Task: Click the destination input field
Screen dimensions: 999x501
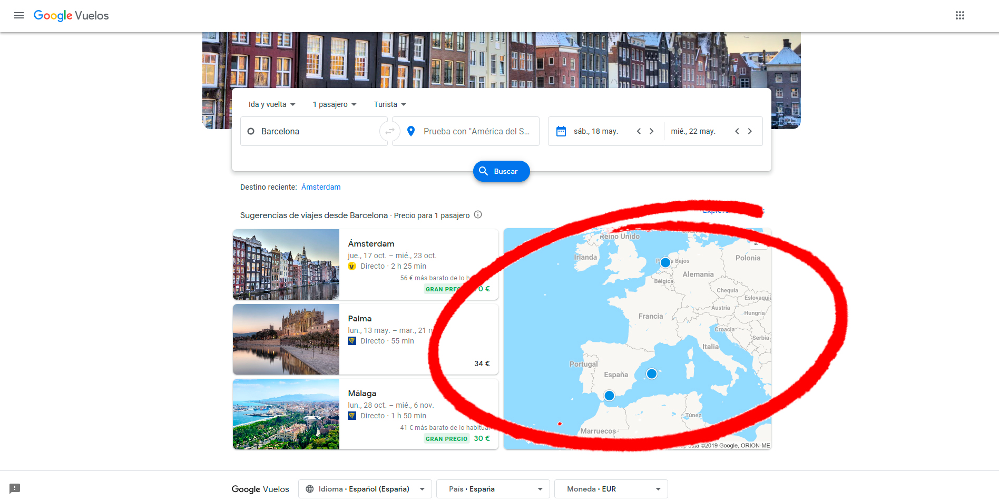Action: click(466, 131)
